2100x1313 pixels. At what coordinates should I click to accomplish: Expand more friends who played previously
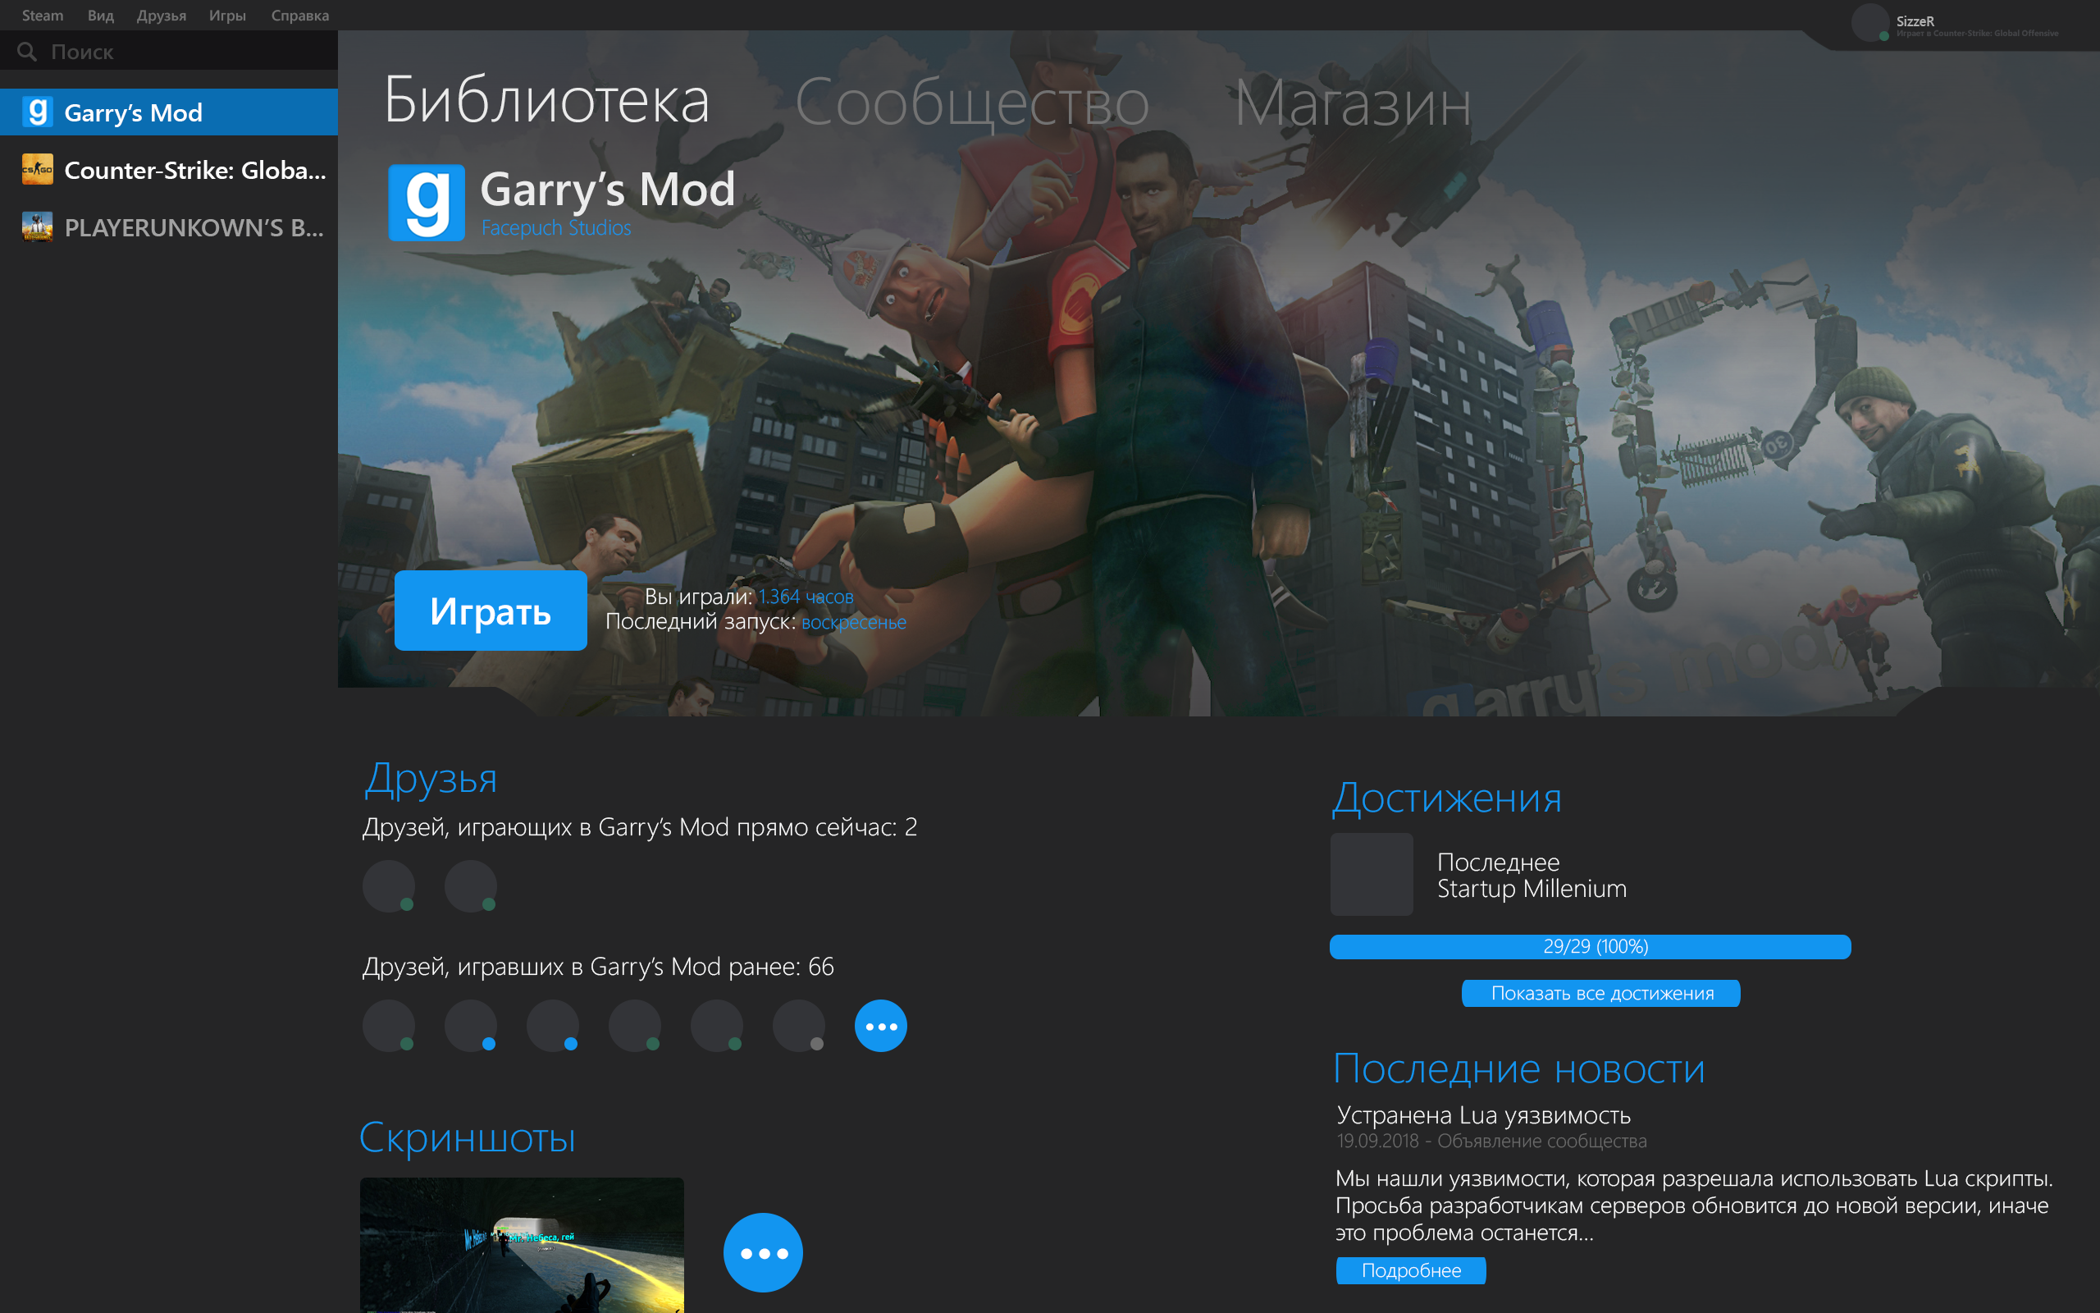[880, 1026]
